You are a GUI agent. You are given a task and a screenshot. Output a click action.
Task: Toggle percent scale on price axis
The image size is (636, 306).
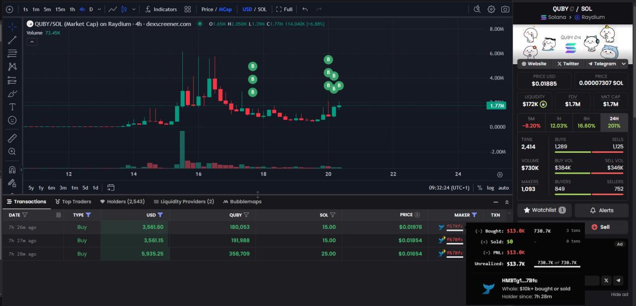click(480, 188)
